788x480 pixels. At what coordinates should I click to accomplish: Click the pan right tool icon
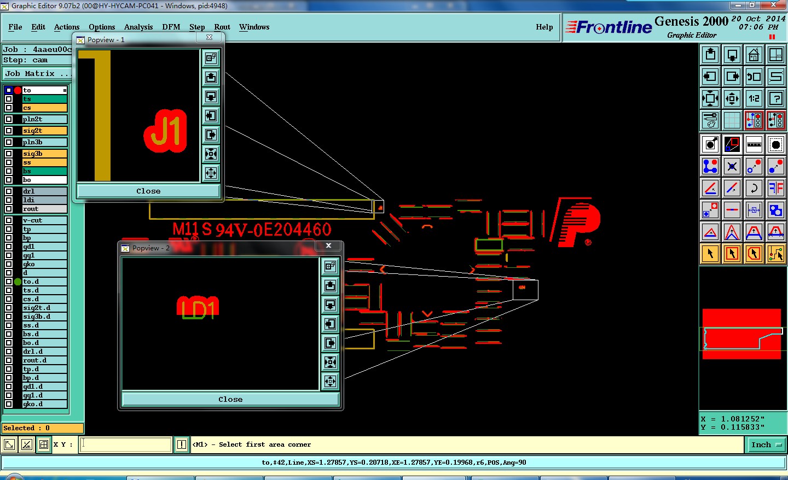[732, 77]
